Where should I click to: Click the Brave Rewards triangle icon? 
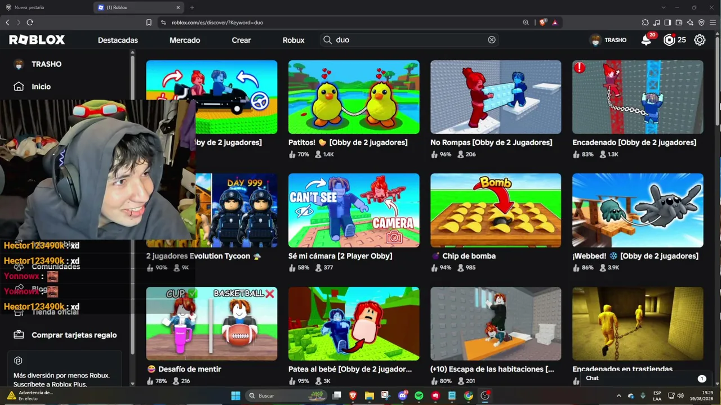click(555, 22)
